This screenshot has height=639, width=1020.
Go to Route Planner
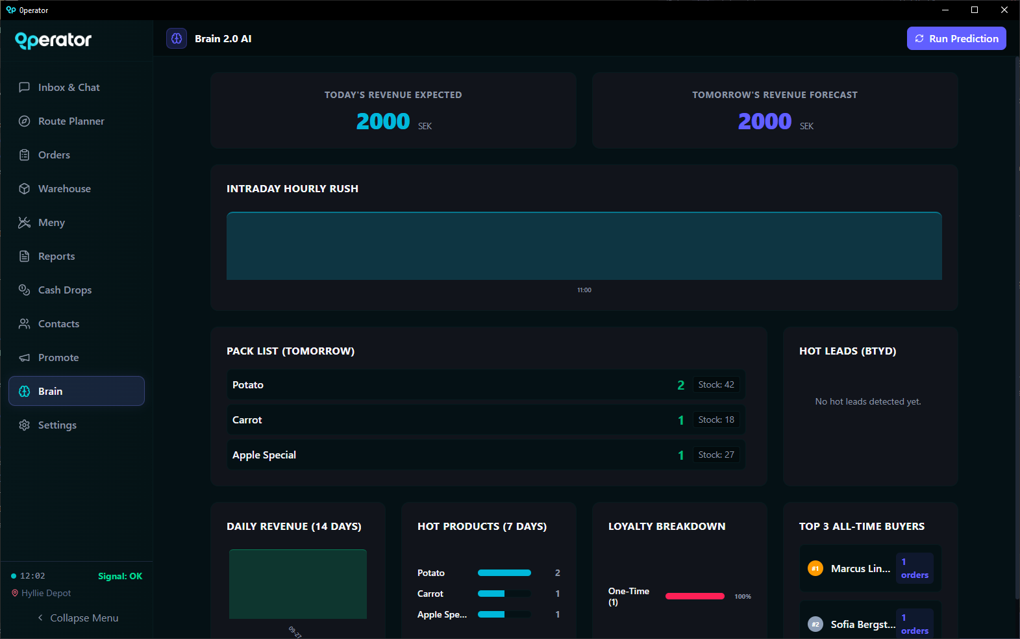[x=77, y=121]
